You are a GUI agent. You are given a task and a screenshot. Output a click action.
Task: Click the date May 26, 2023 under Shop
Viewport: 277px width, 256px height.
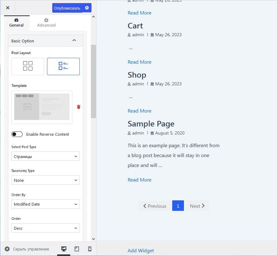[168, 84]
